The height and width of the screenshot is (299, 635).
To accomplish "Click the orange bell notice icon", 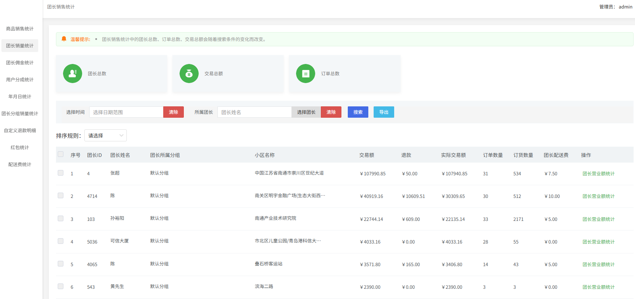I will pos(64,39).
